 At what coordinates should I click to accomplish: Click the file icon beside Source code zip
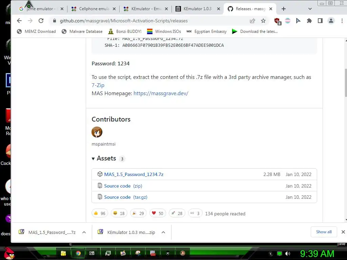point(100,186)
